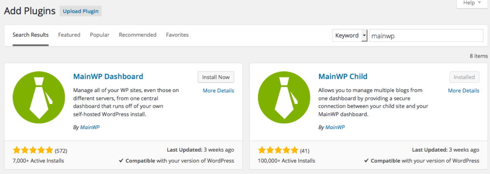Switch to the Favorites tab

pyautogui.click(x=177, y=35)
